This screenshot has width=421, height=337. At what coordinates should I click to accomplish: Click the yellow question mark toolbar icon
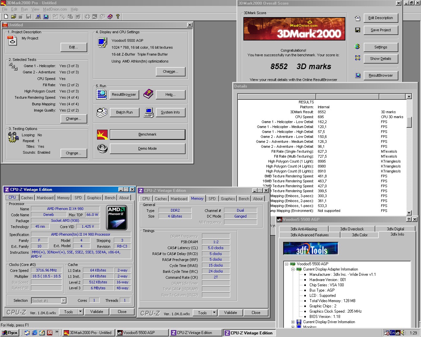pos(117,16)
